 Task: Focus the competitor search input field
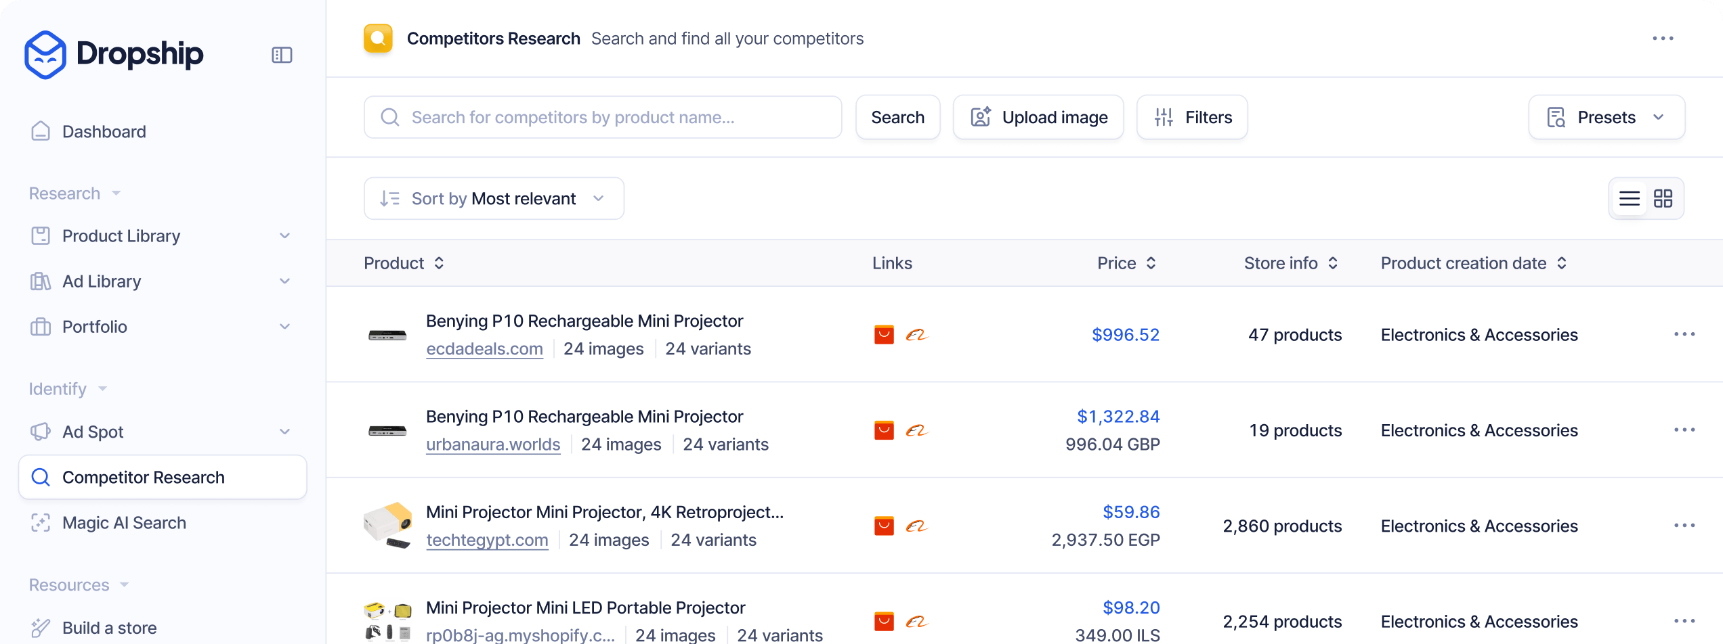tap(603, 118)
